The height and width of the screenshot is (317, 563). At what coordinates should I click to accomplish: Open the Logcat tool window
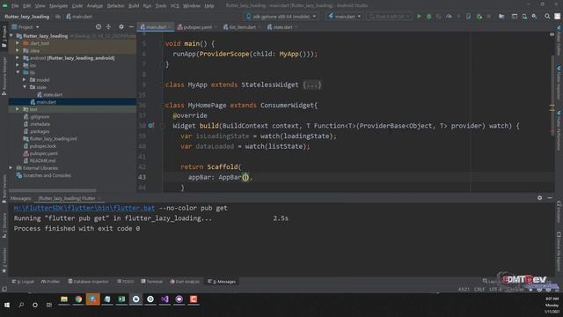[23, 282]
